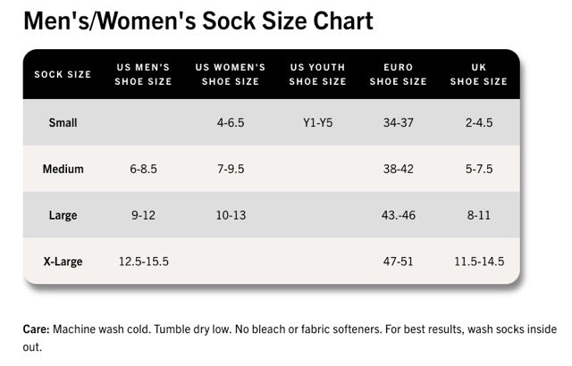This screenshot has height=366, width=572.
Task: Click the Men's/Women's Sock Size Chart heading
Action: (198, 21)
